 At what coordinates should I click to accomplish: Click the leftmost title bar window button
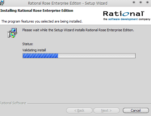coord(134,2)
